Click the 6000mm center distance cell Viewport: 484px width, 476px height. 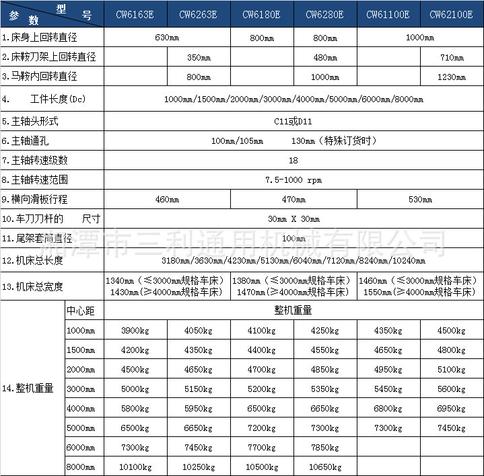(84, 447)
